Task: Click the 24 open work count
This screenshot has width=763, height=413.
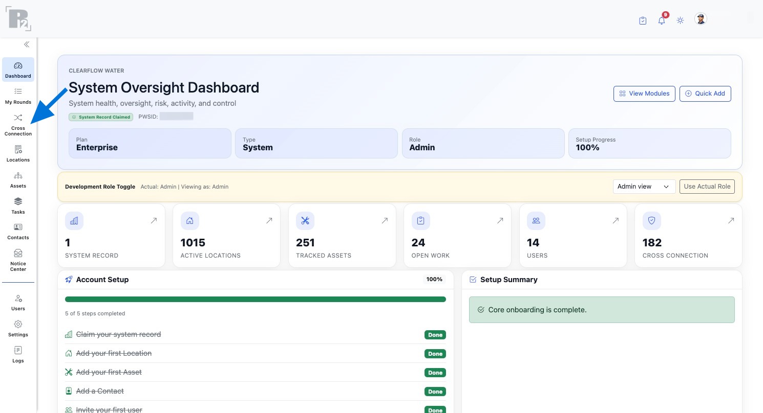Action: (x=418, y=243)
